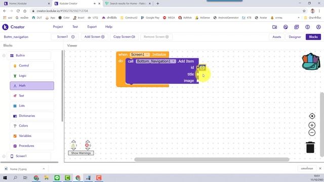324x182 pixels.
Task: Open the Google Play bookmark
Action: pos(150,18)
